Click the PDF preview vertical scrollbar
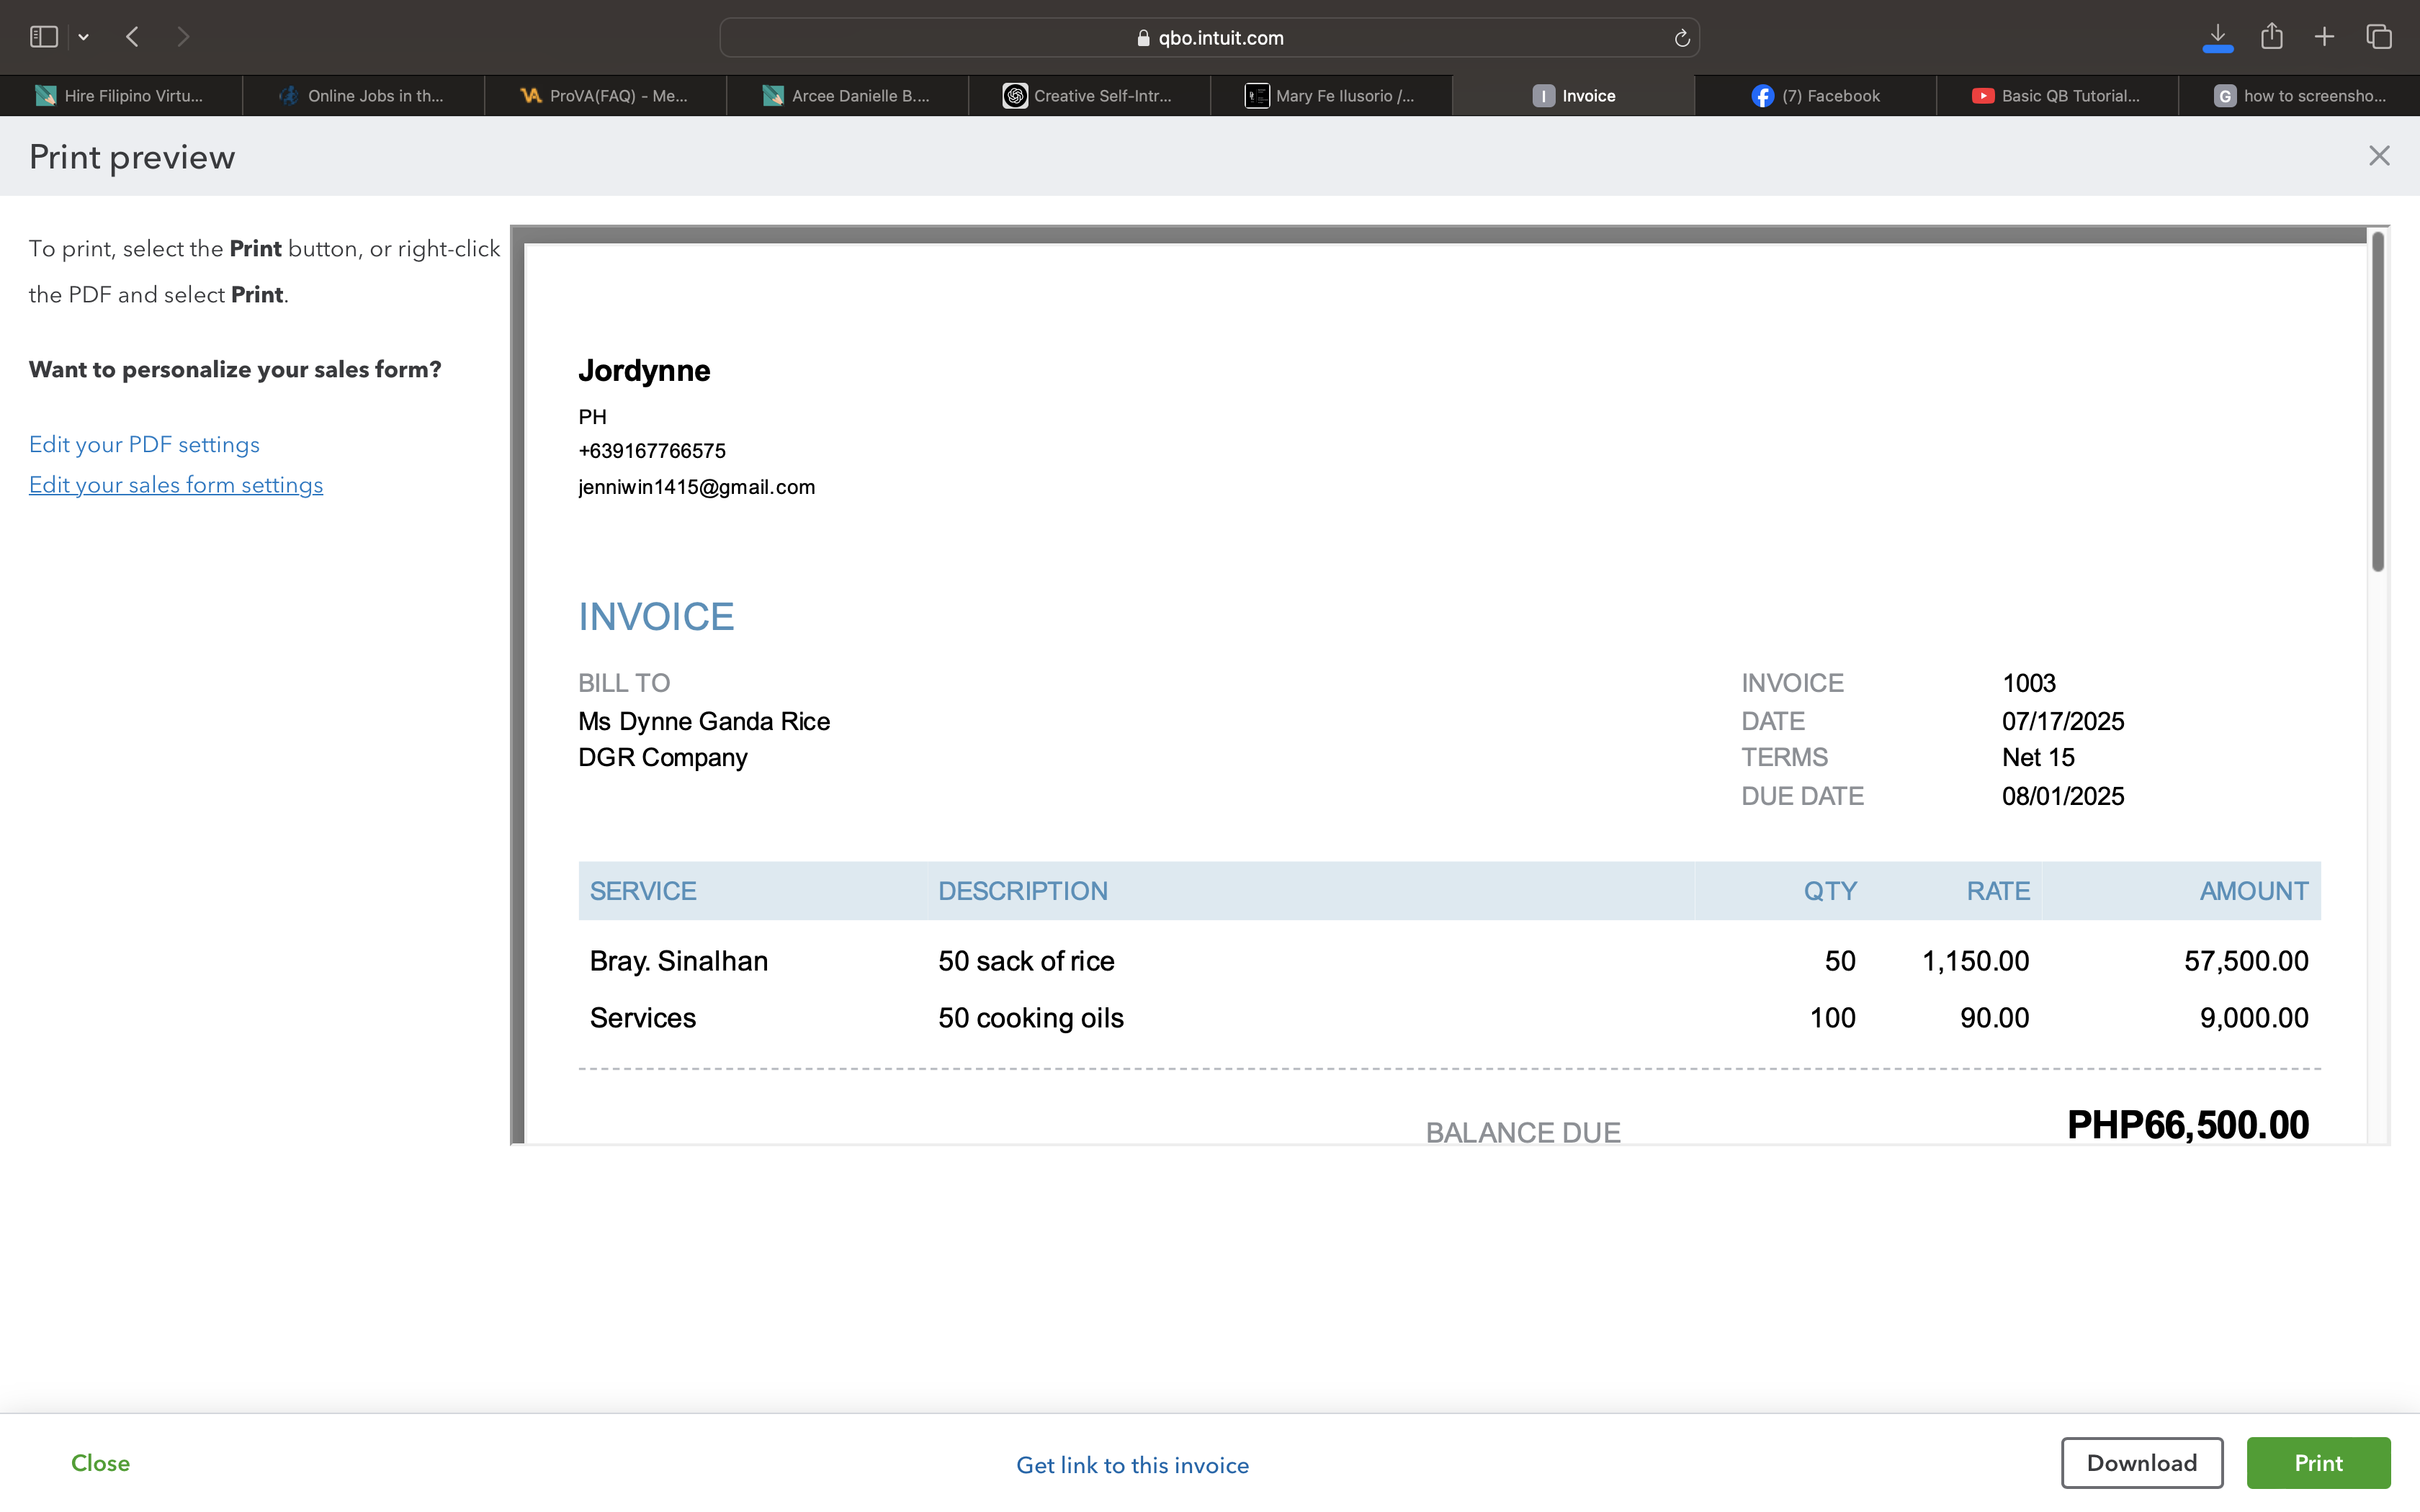2420x1512 pixels. pos(2378,401)
